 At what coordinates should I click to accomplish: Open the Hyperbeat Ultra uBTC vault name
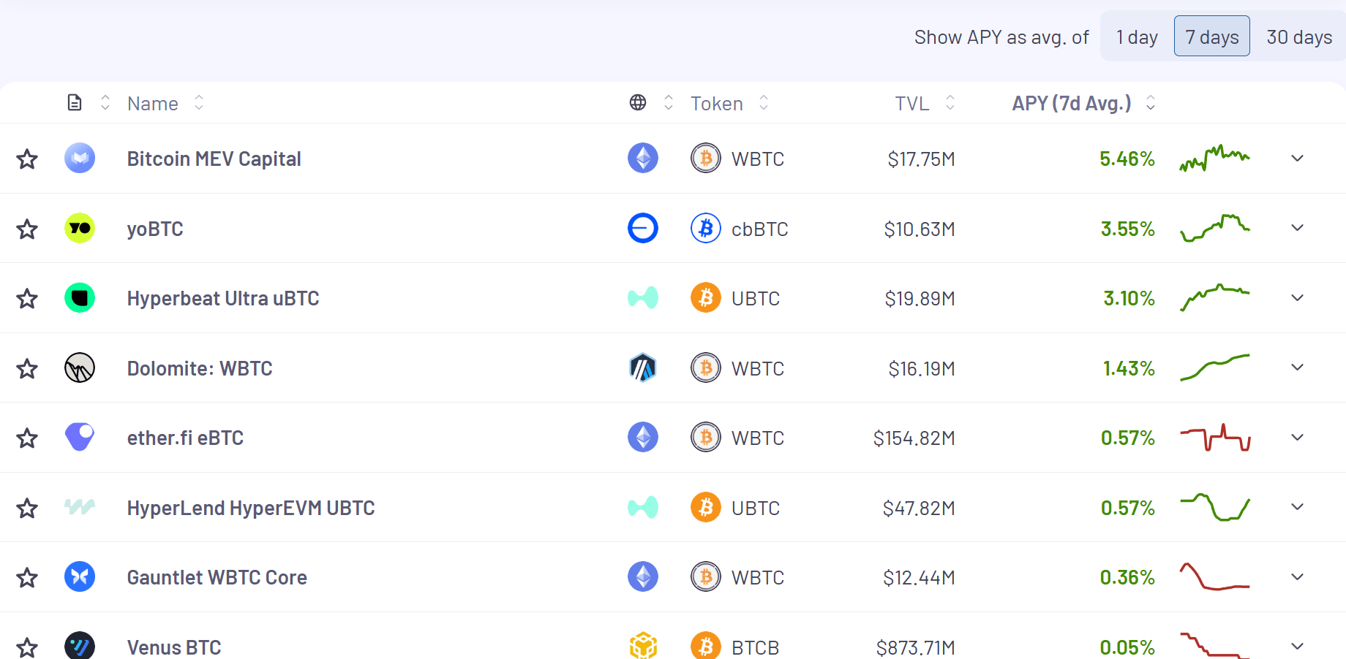tap(223, 298)
